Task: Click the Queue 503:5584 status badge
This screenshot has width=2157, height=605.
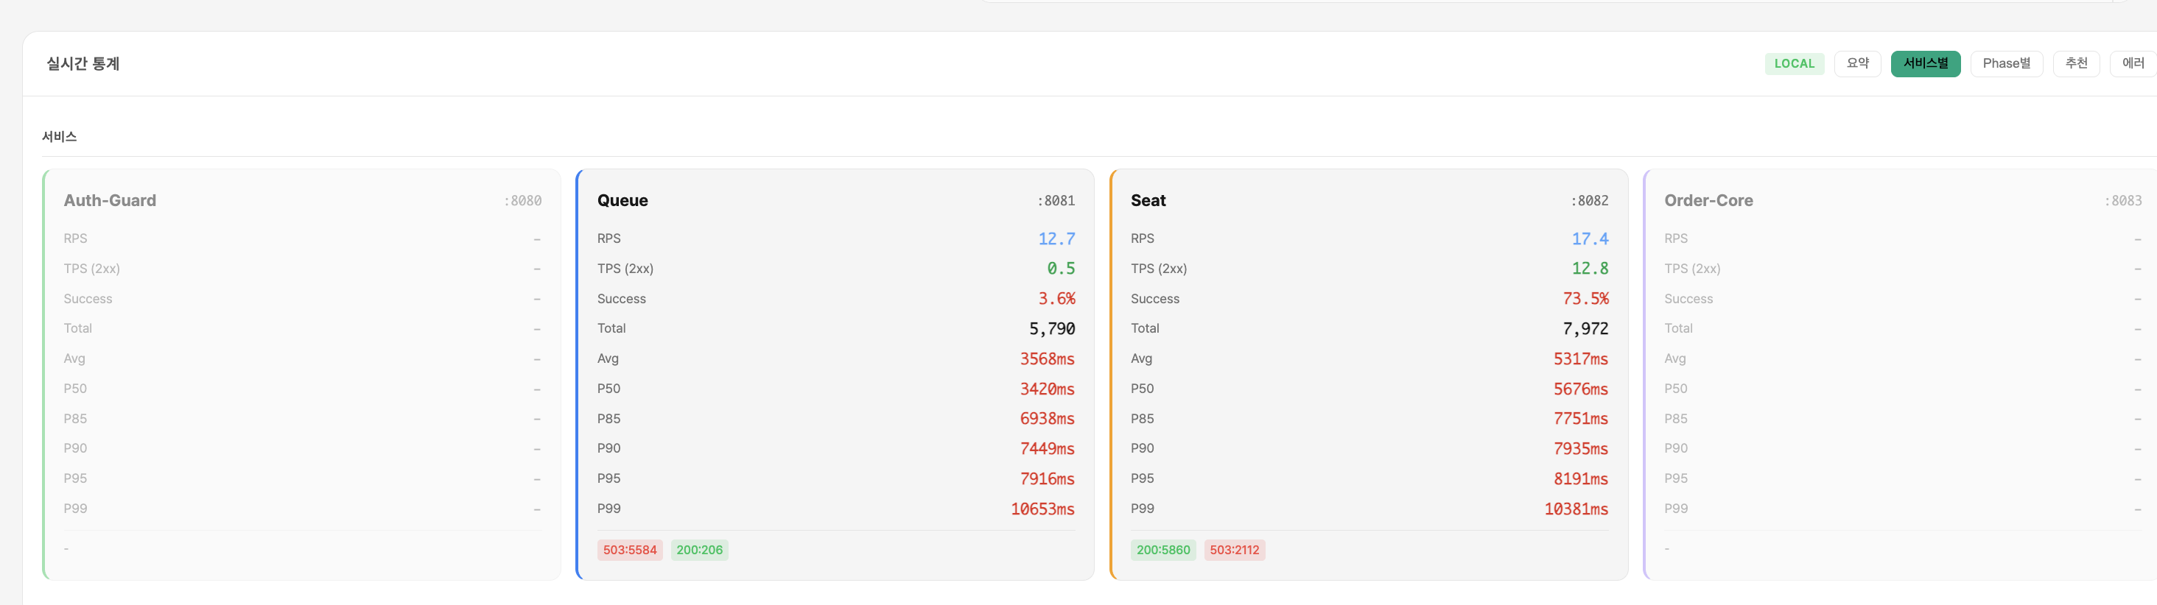Action: pos(629,550)
